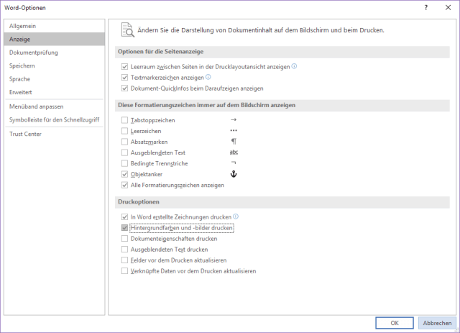460x333 pixels.
Task: Click the anchor symbol next to Objektanker
Action: [x=233, y=174]
